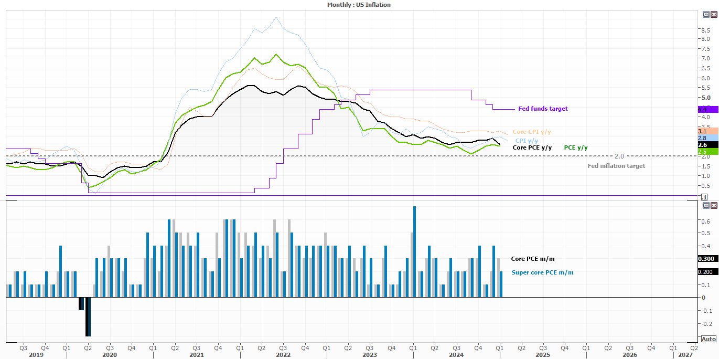The height and width of the screenshot is (359, 719).
Task: Close the lower PCE m/m bar pane
Action: tap(714, 205)
